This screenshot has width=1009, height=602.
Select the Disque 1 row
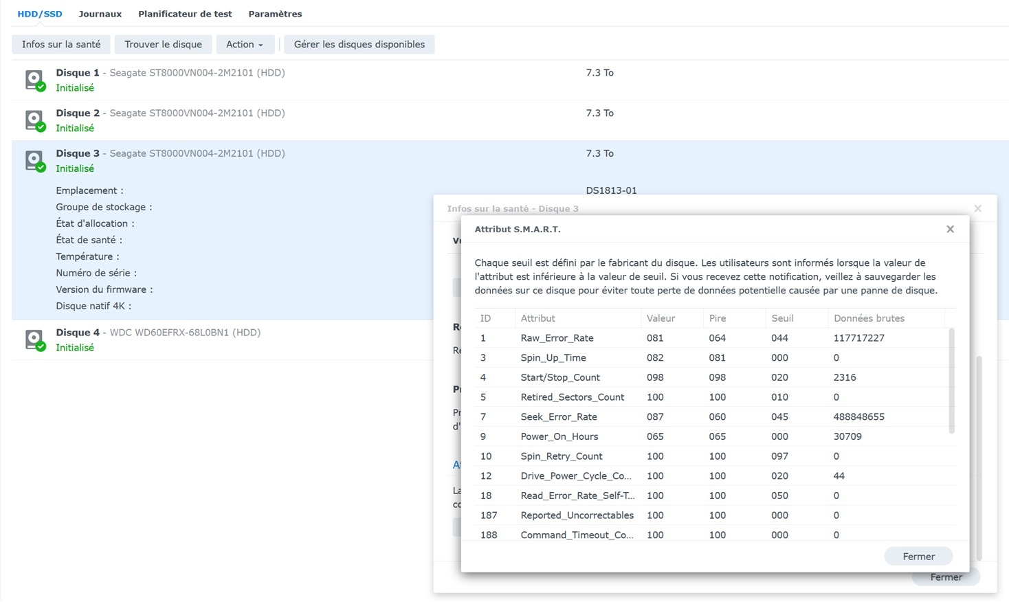click(510, 80)
